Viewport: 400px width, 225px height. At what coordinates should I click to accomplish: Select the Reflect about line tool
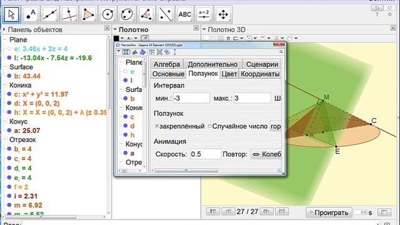pos(165,14)
